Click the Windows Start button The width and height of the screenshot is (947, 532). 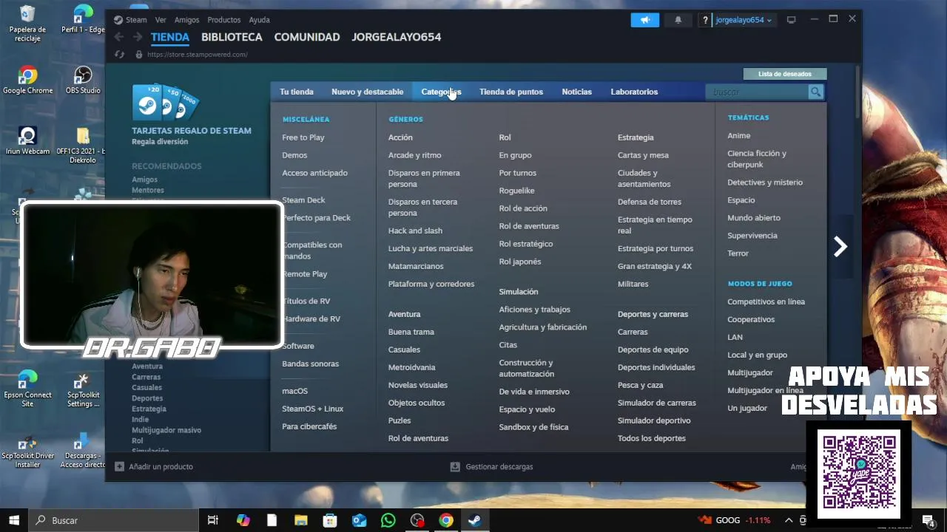(x=14, y=520)
